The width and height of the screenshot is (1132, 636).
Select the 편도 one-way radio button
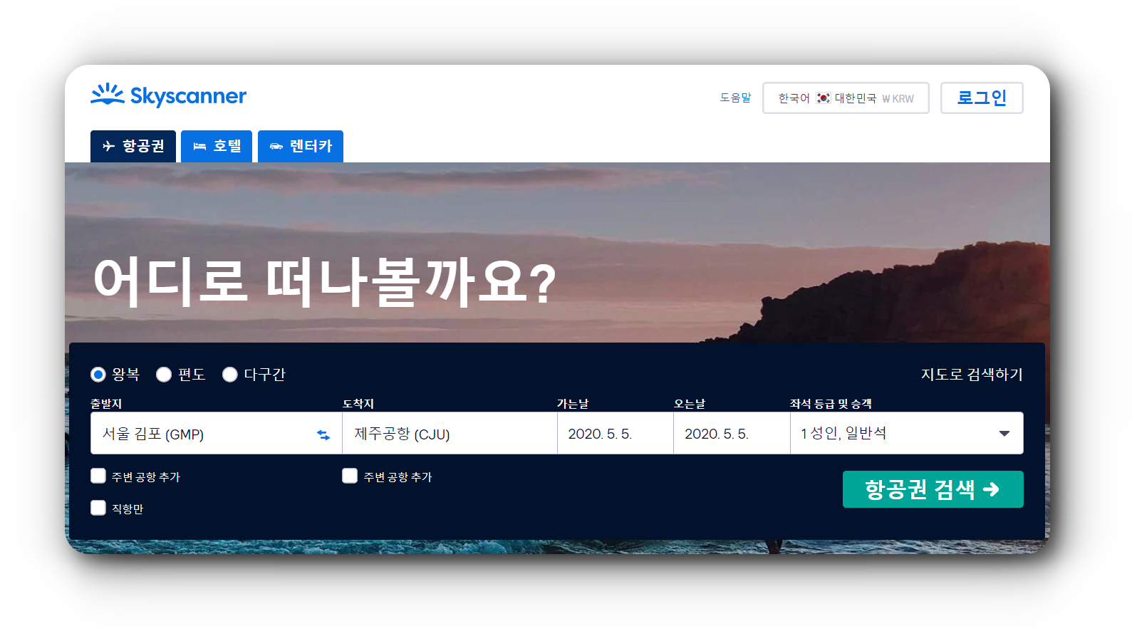pyautogui.click(x=164, y=375)
